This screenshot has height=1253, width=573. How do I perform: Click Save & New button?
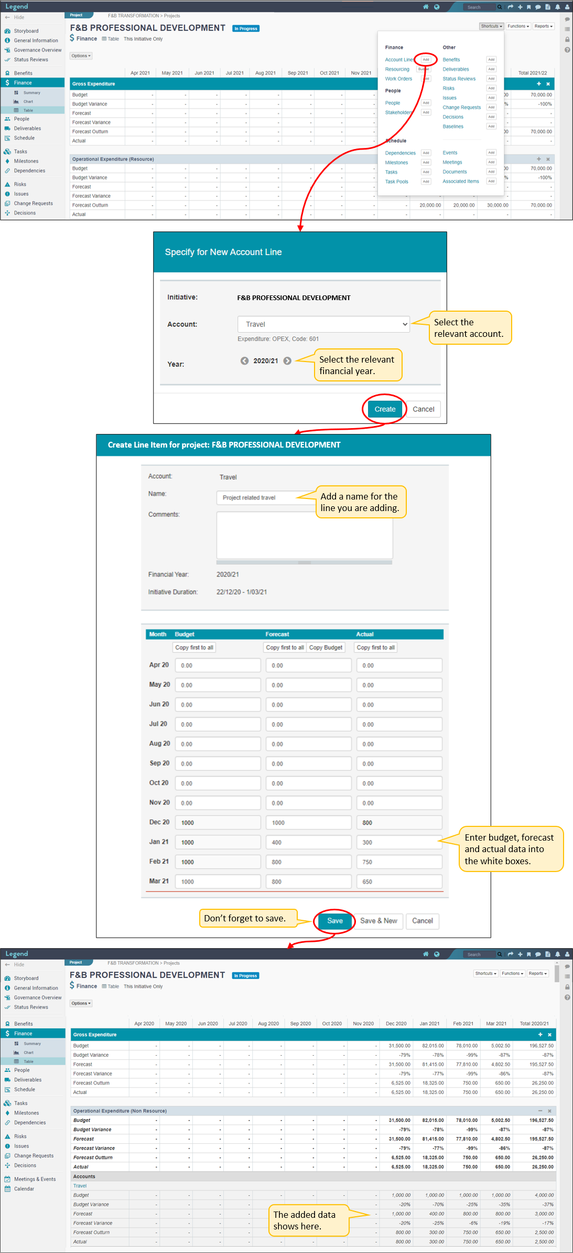pos(379,921)
